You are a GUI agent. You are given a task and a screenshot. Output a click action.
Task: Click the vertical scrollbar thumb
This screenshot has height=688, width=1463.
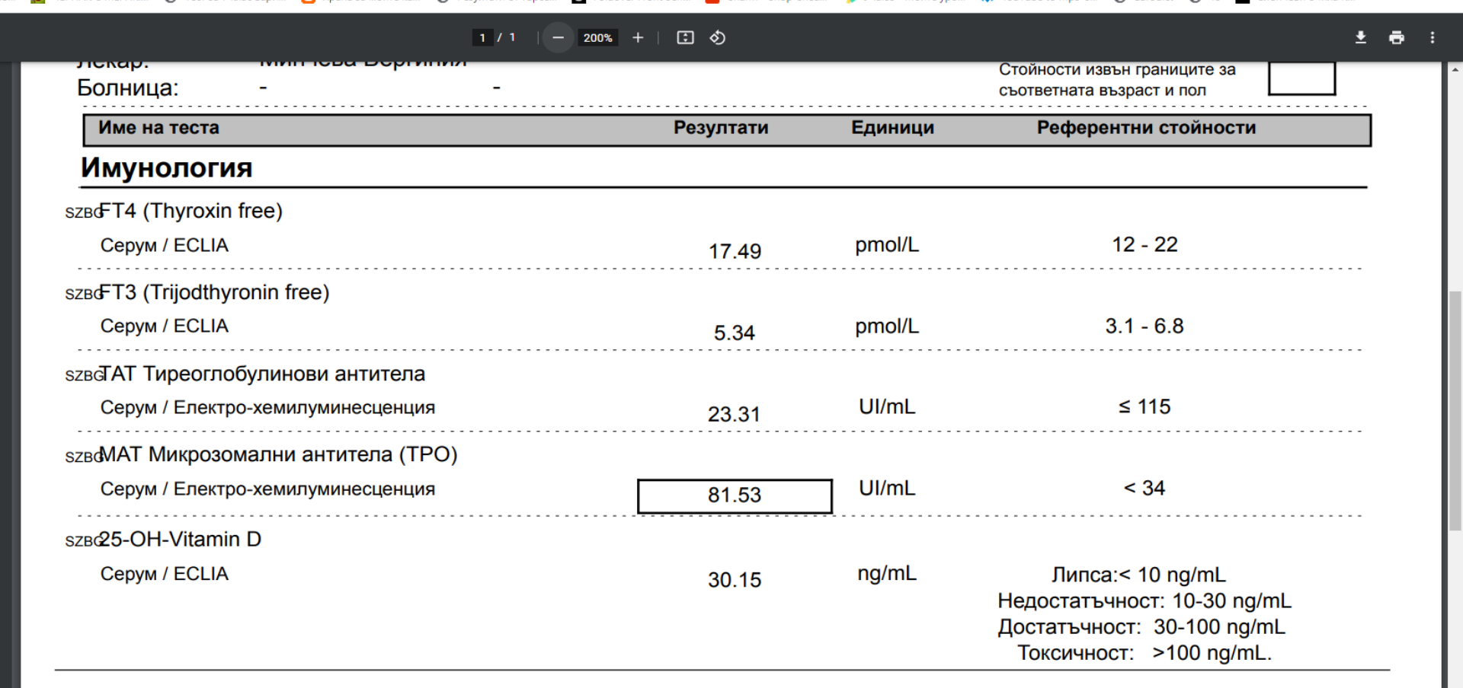pyautogui.click(x=1455, y=411)
